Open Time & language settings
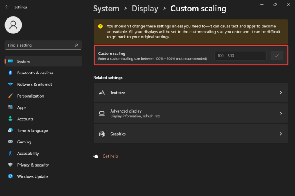Image resolution: width=295 pixels, height=196 pixels. coord(43,131)
